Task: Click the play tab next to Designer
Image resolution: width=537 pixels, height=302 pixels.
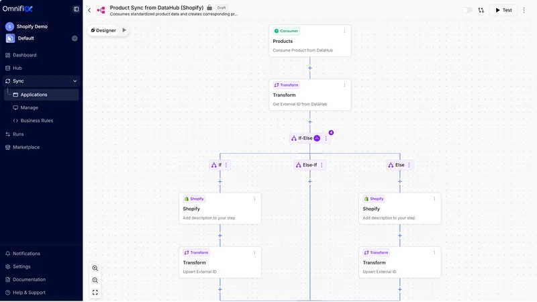Action: [124, 30]
